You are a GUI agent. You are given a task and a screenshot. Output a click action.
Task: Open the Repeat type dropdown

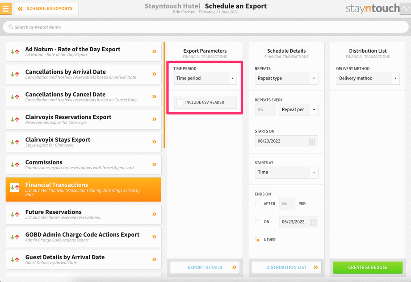coord(286,78)
